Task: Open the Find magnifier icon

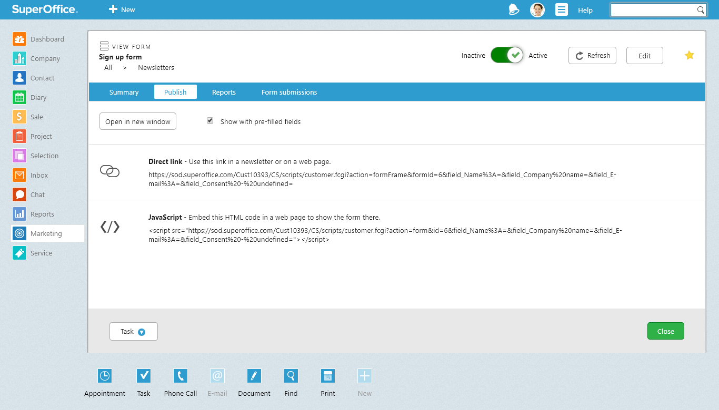Action: pos(291,376)
